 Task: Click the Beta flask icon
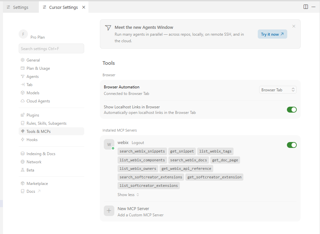23,170
